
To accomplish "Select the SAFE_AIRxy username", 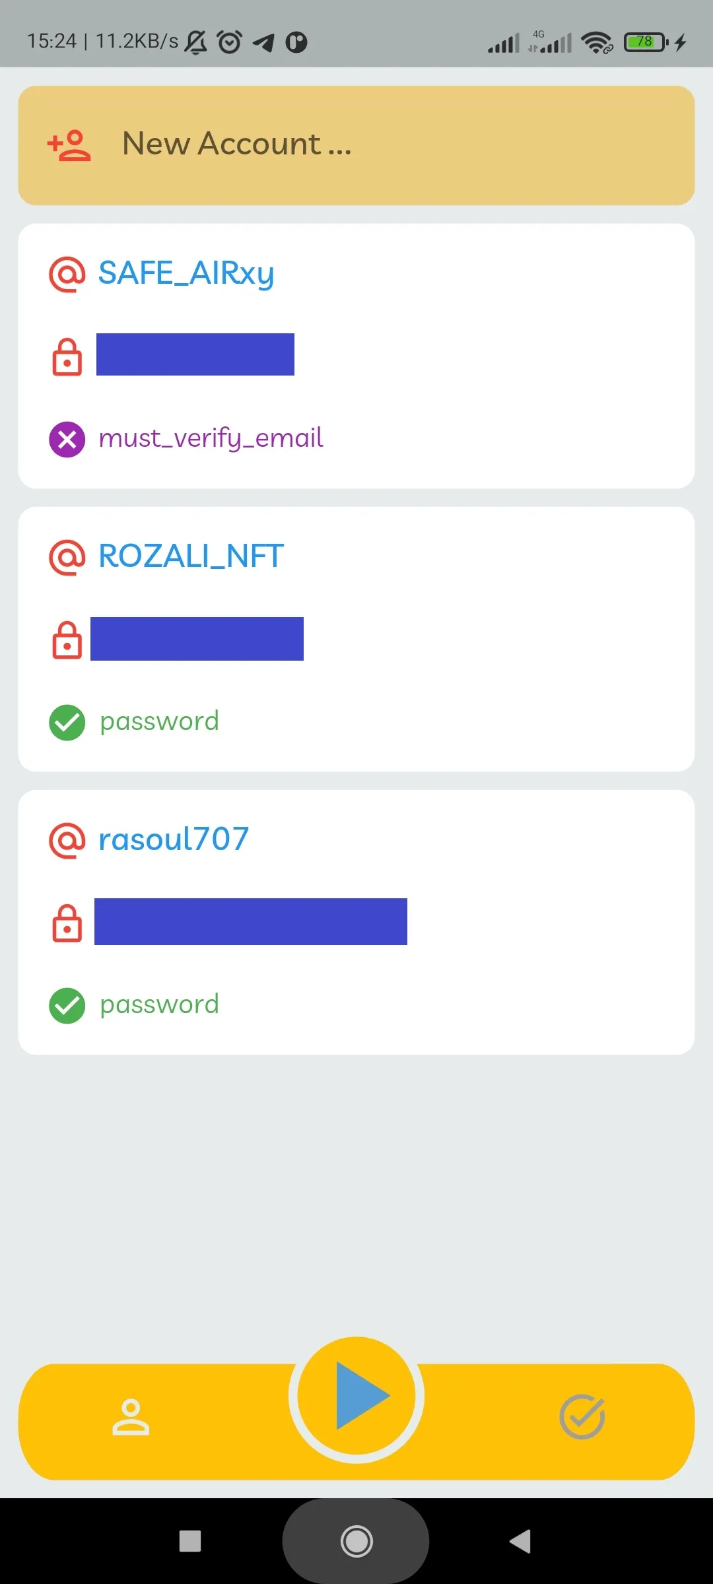I will pyautogui.click(x=186, y=273).
